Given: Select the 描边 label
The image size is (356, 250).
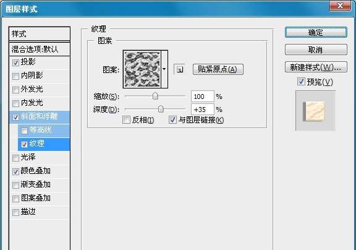Looking at the screenshot, I should click(28, 212).
